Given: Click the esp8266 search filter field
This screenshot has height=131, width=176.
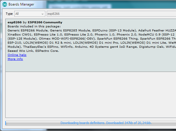Looking at the screenshot, I should tap(111, 14).
